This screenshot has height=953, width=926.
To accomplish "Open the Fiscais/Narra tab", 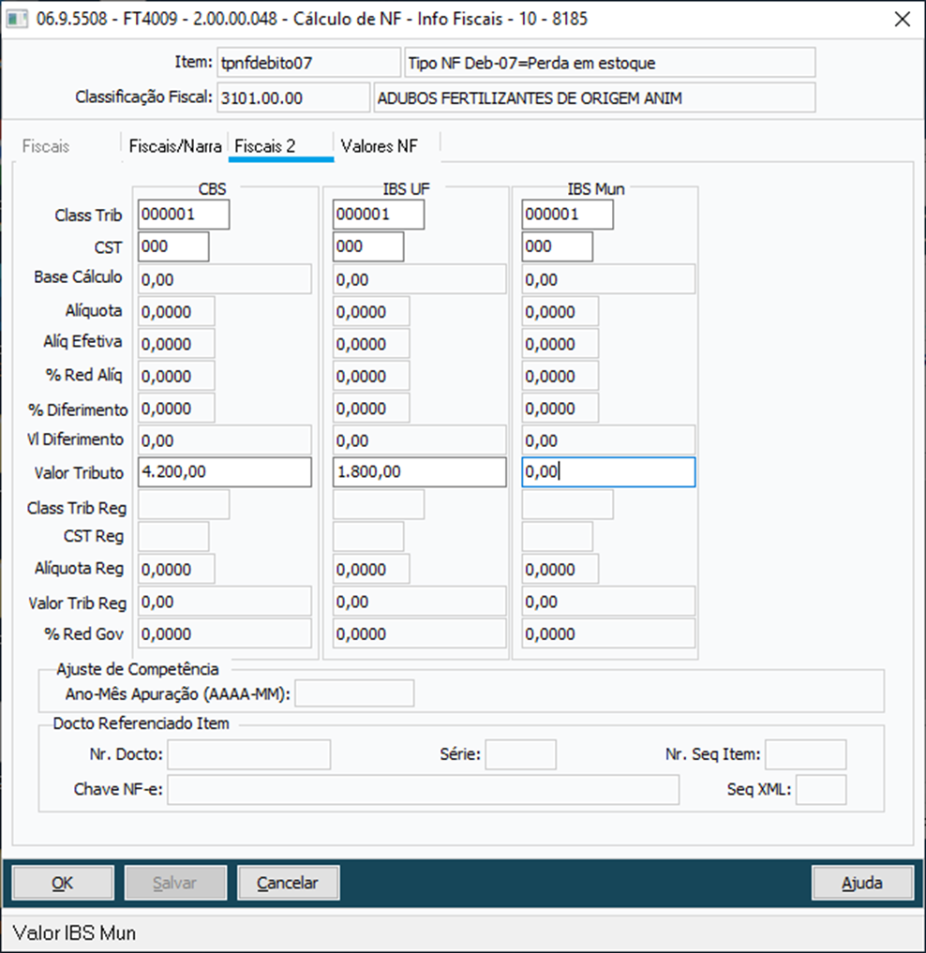I will coord(175,146).
